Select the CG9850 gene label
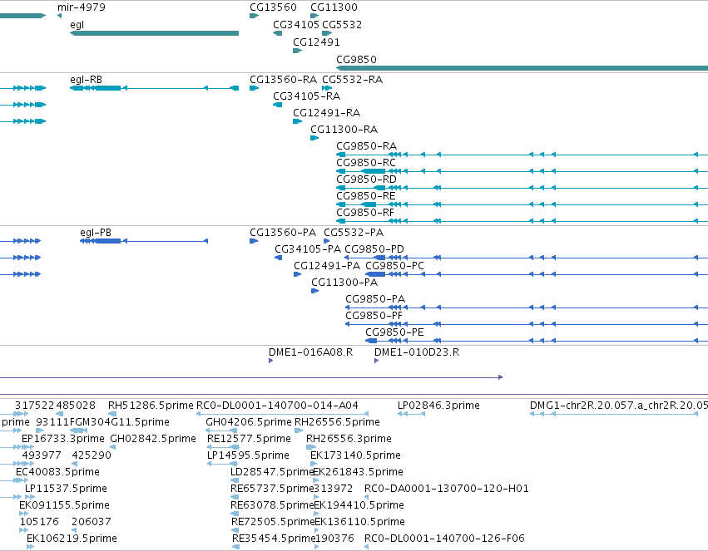 356,60
